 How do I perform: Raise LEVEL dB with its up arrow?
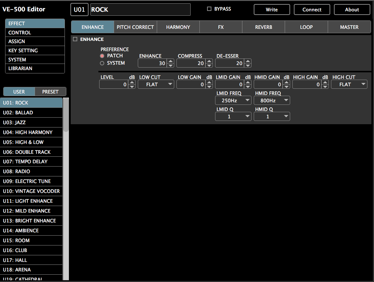coord(132,83)
